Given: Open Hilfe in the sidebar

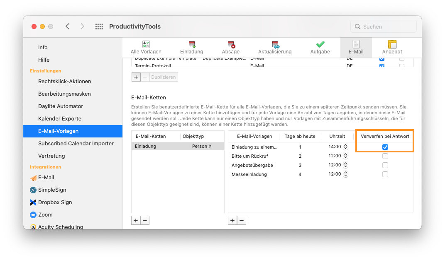Looking at the screenshot, I should coord(44,60).
